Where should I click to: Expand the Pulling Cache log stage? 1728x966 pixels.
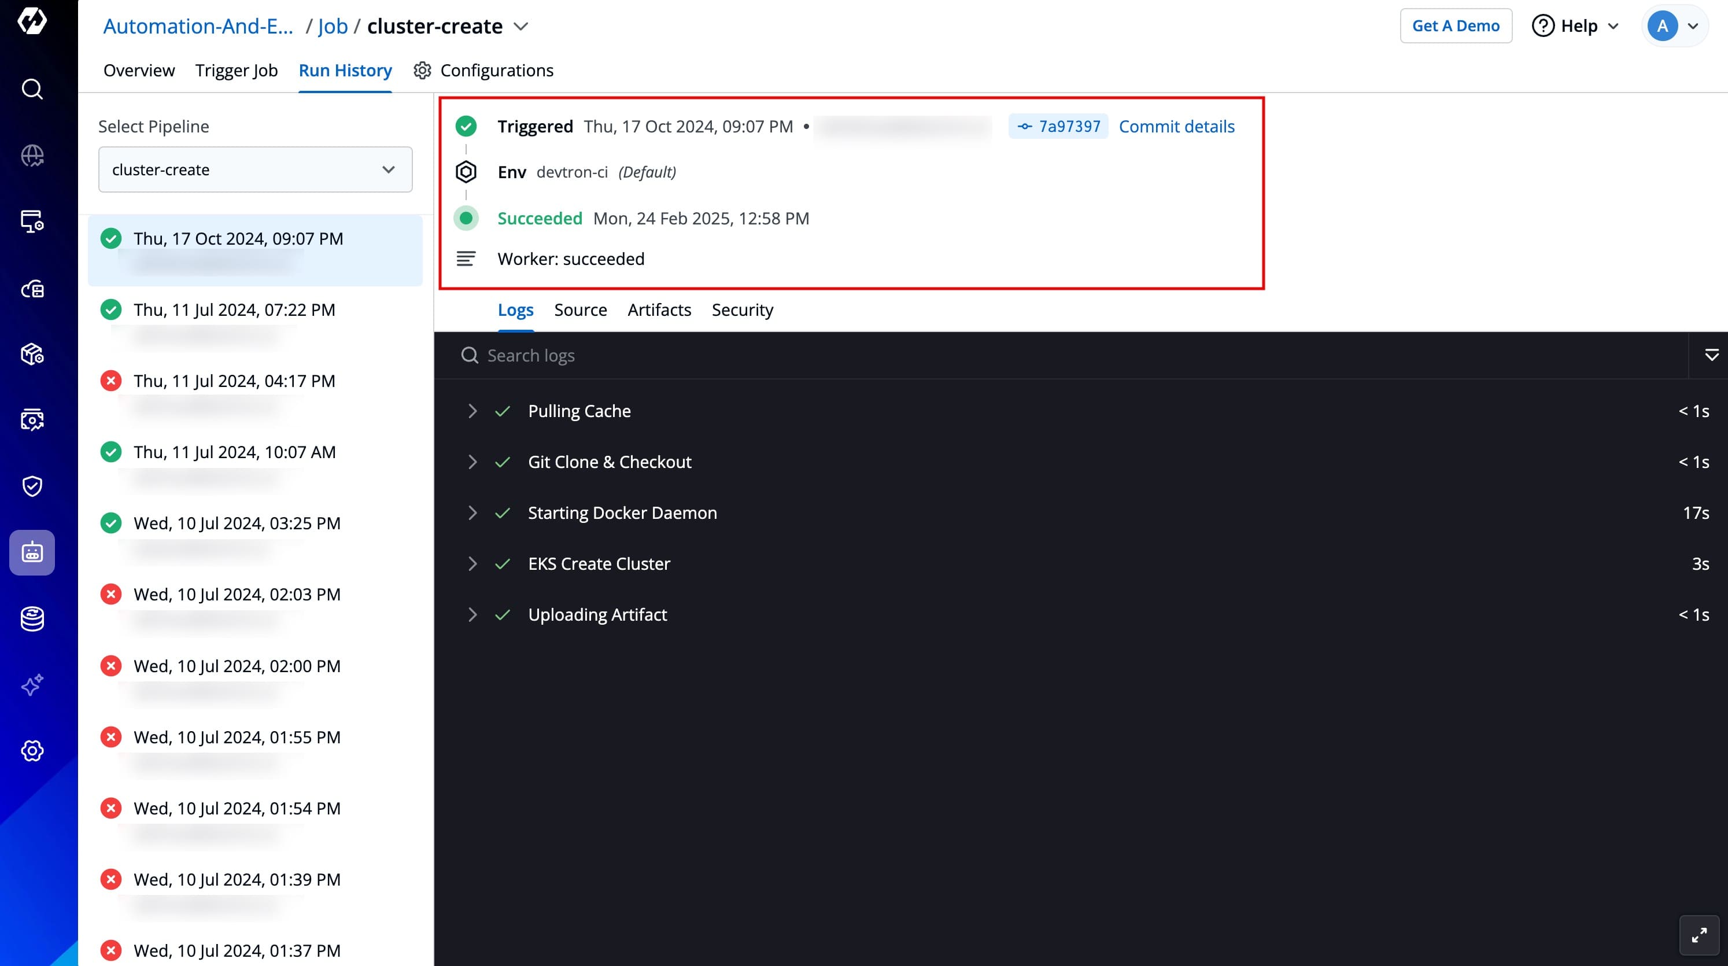(472, 411)
